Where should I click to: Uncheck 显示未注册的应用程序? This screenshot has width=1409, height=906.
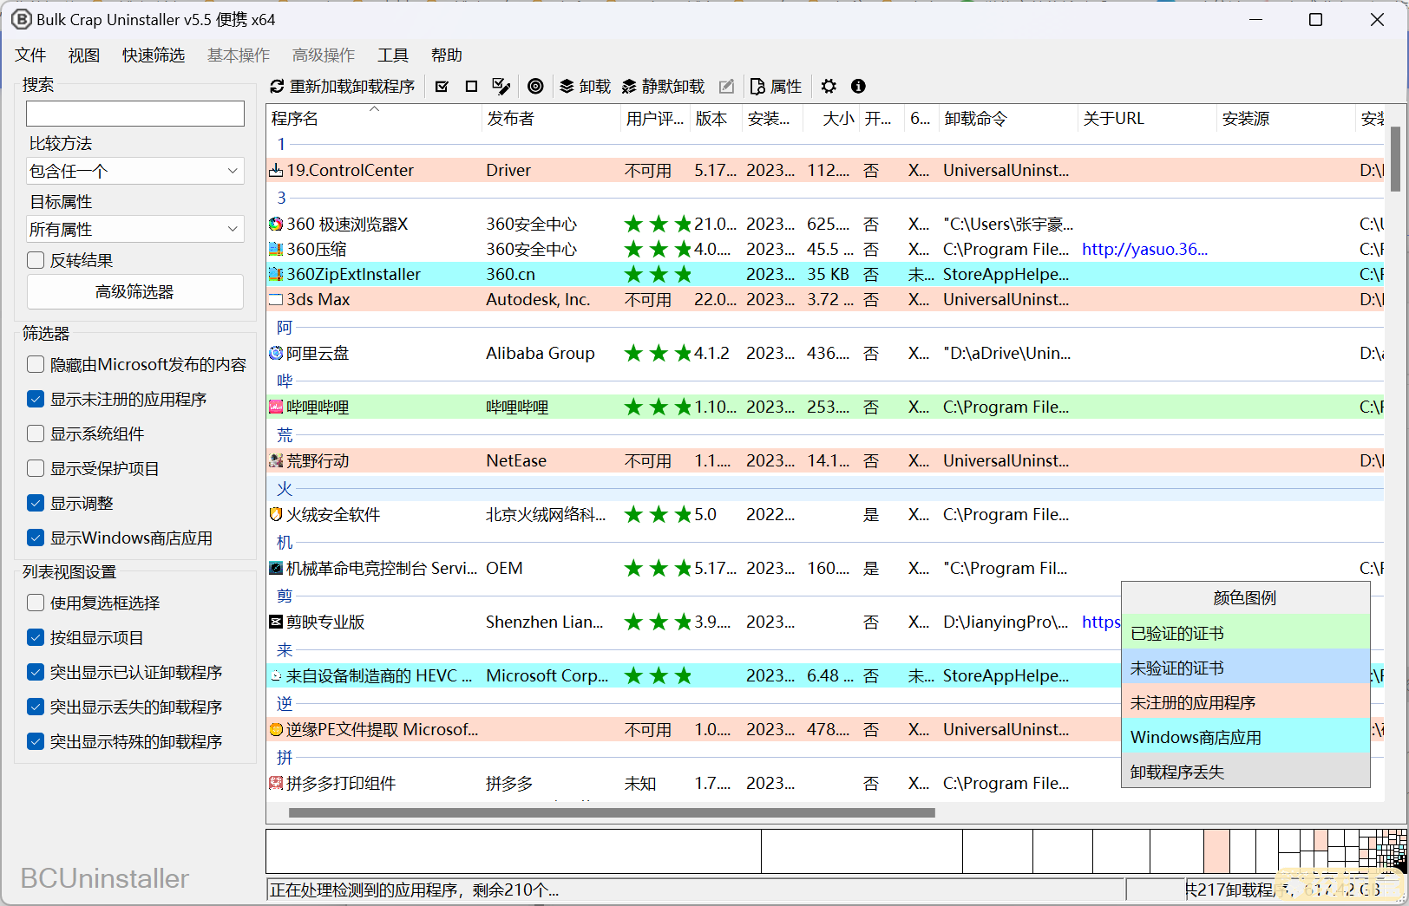click(x=36, y=399)
